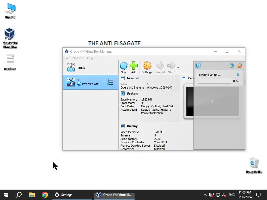Click the ENG language indicator
The width and height of the screenshot is (267, 200).
pyautogui.click(x=232, y=195)
